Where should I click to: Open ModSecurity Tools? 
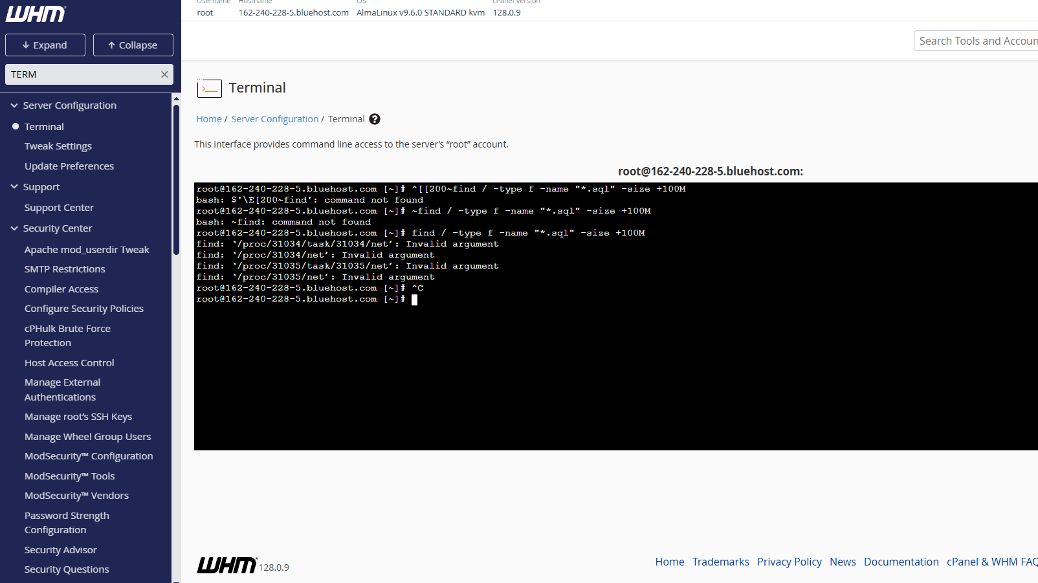click(x=70, y=476)
